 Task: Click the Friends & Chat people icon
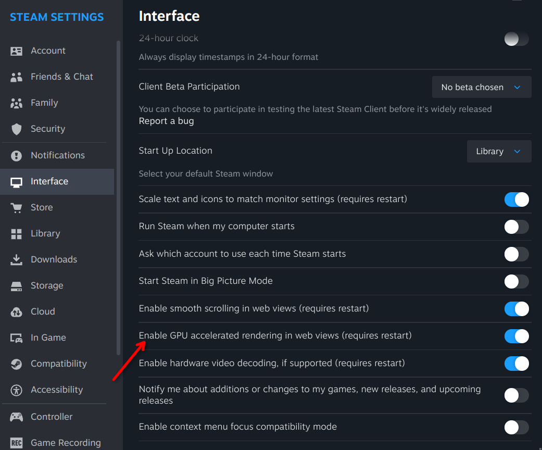17,77
